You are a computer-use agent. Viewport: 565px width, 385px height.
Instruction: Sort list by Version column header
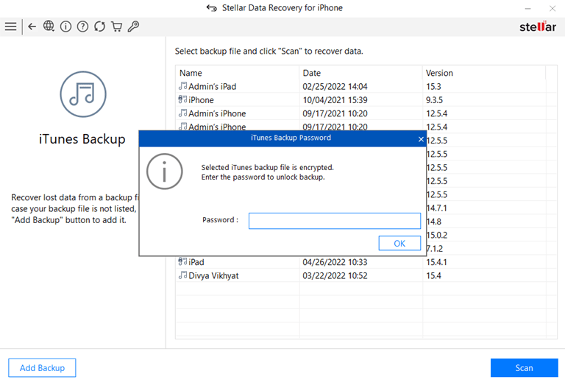[482, 73]
